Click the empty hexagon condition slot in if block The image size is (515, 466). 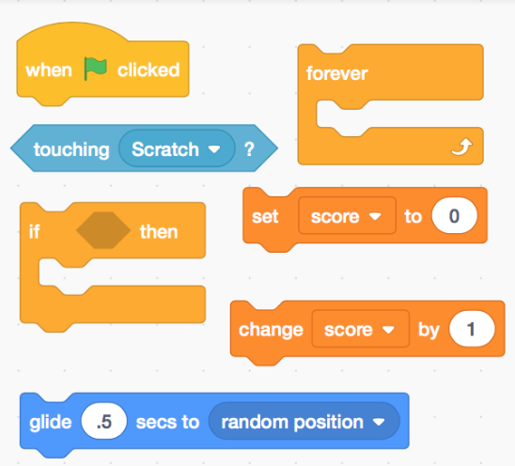103,230
